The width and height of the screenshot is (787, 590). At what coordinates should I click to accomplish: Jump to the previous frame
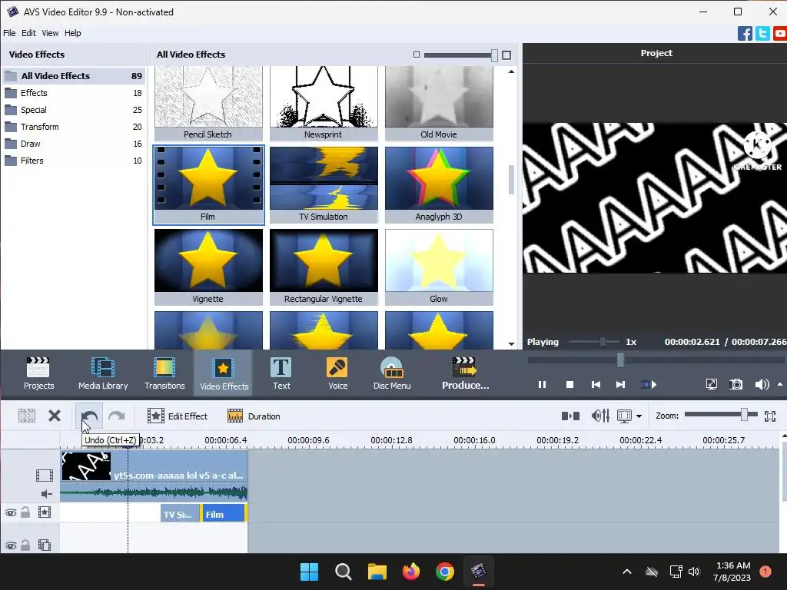click(x=596, y=384)
